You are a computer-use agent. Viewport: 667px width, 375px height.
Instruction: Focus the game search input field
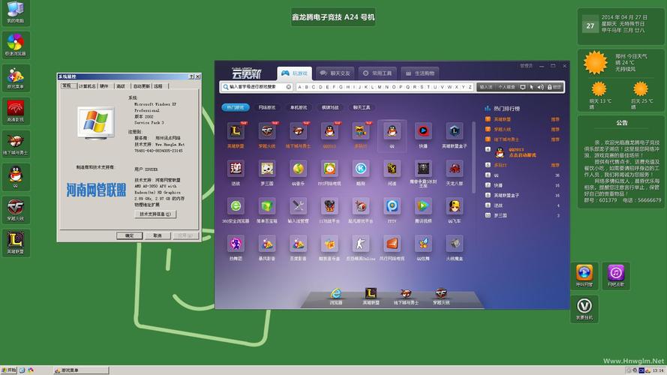click(x=257, y=87)
